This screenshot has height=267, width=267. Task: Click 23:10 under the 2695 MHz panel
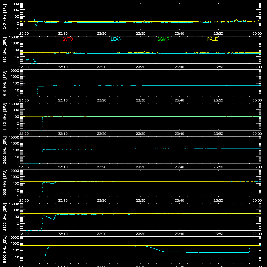63,167
